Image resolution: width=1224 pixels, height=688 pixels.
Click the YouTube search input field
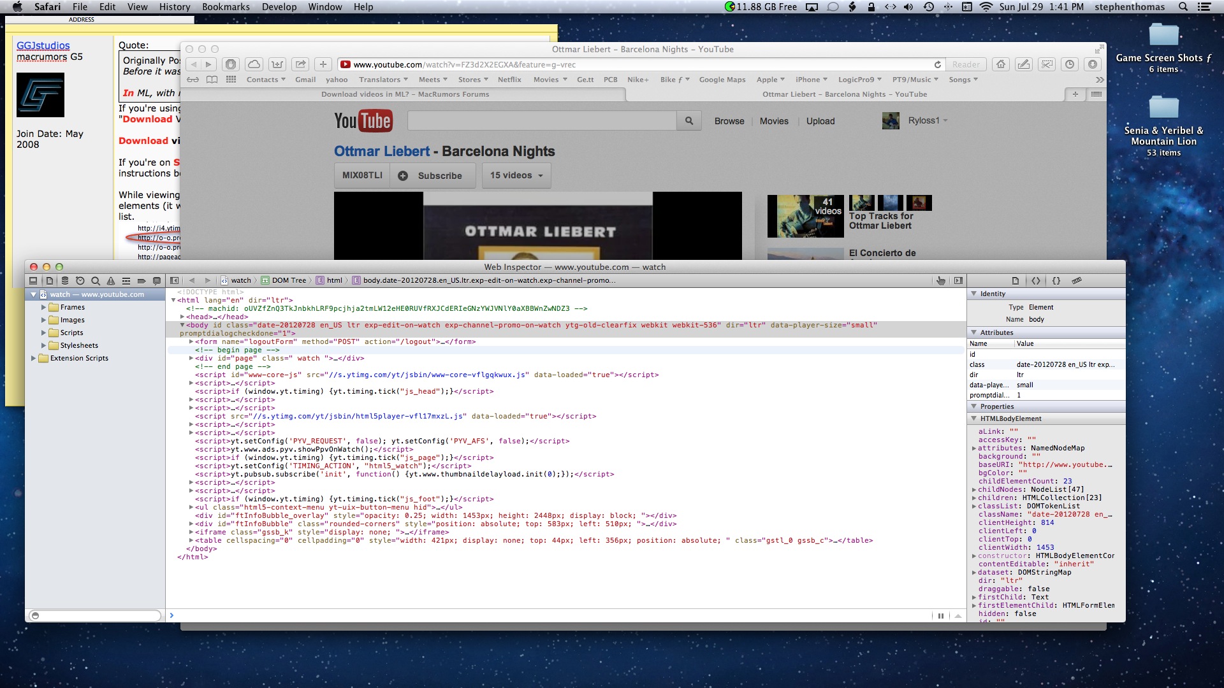point(542,120)
